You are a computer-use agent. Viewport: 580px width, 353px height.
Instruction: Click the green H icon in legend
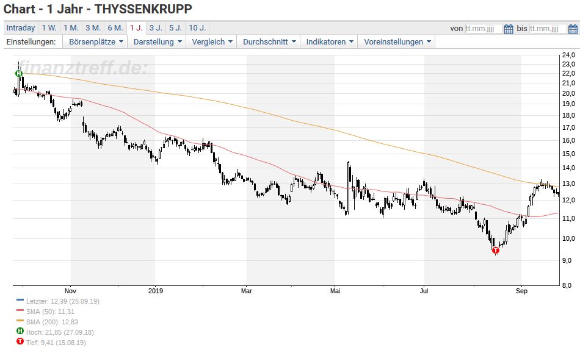pos(20,331)
